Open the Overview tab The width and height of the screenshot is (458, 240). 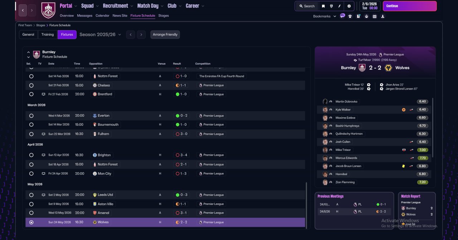pos(67,16)
